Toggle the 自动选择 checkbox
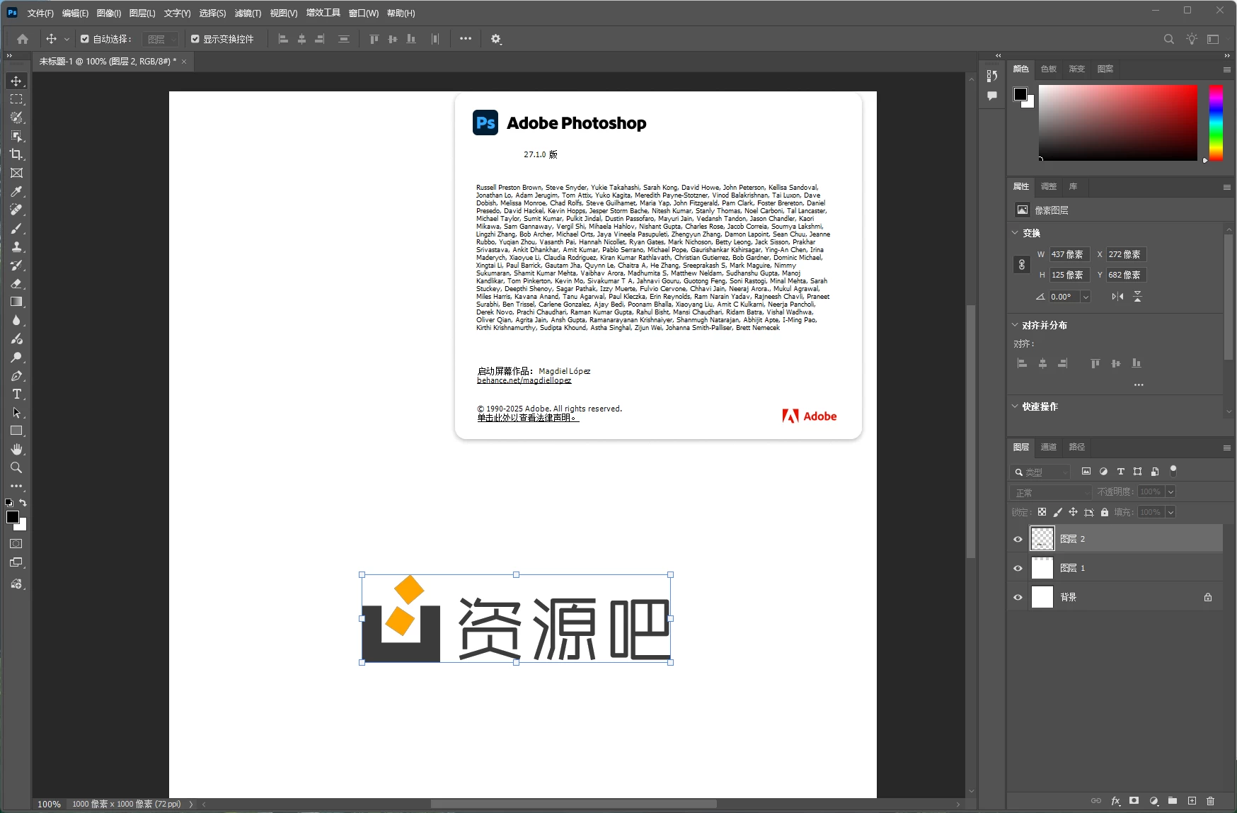This screenshot has width=1237, height=813. 85,39
